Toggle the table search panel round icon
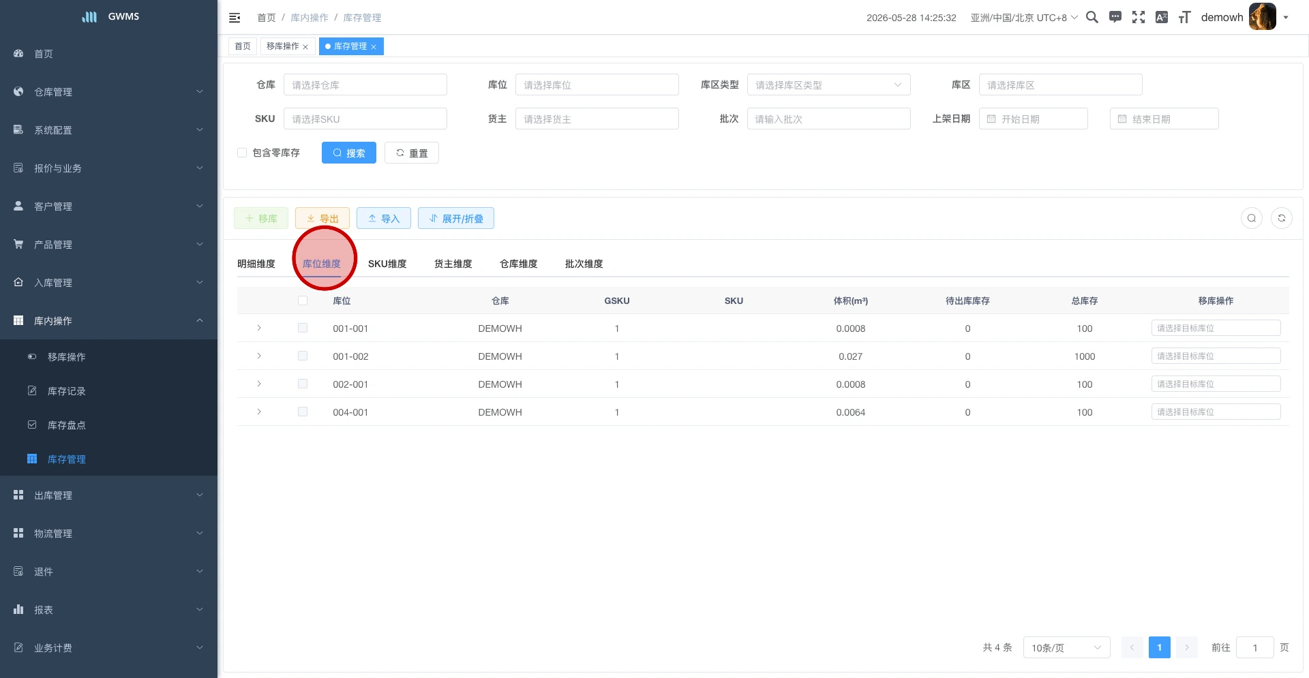The width and height of the screenshot is (1309, 678). pyautogui.click(x=1252, y=218)
